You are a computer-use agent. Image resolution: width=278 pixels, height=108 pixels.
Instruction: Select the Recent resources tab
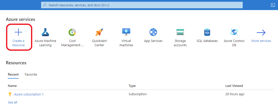13,74
